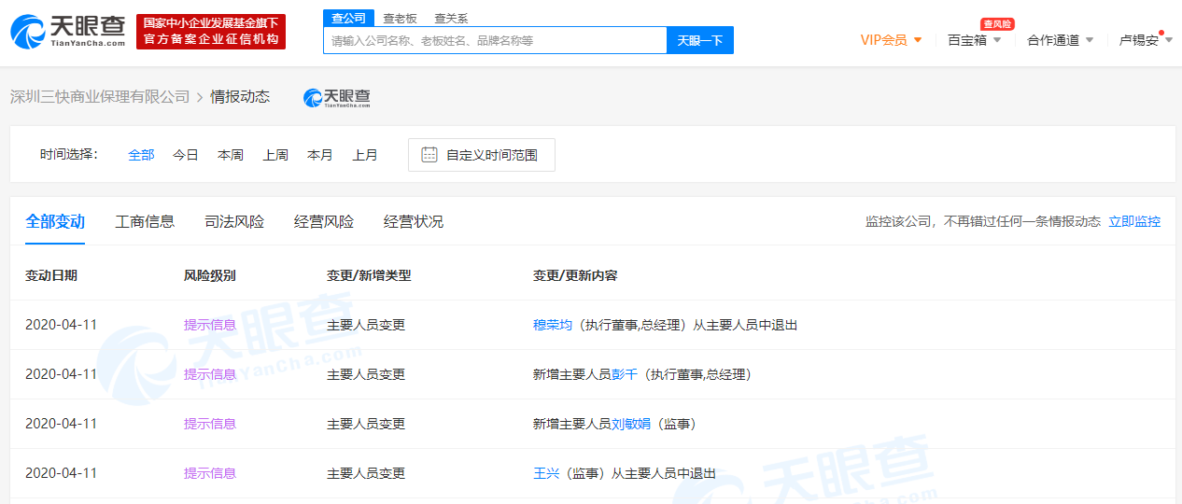Click the red official credit agency badge

tap(211, 32)
